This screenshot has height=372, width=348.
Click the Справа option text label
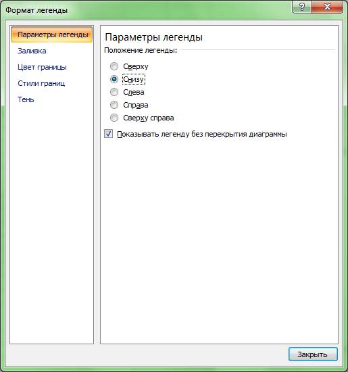[x=136, y=105]
